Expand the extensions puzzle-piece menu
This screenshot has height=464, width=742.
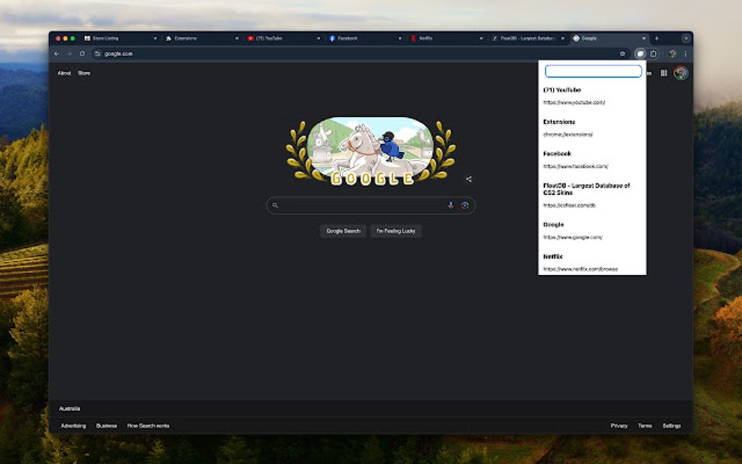pyautogui.click(x=653, y=53)
